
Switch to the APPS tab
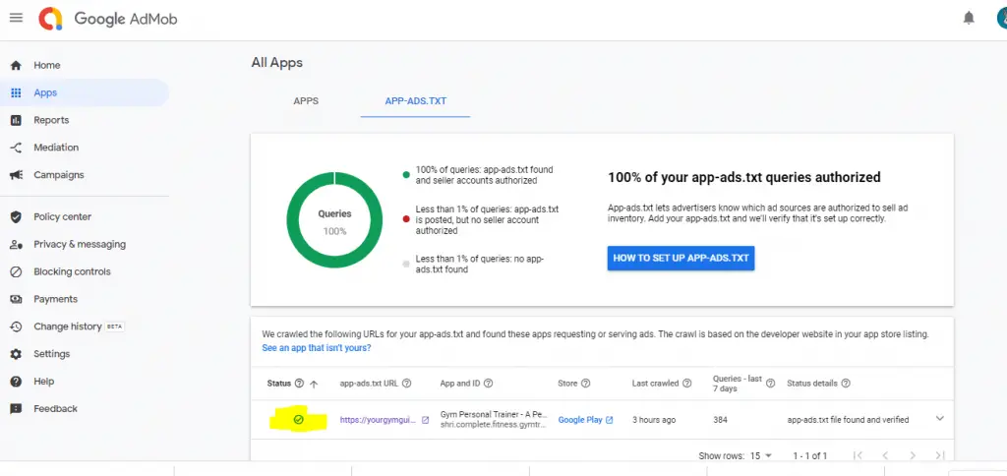click(306, 101)
